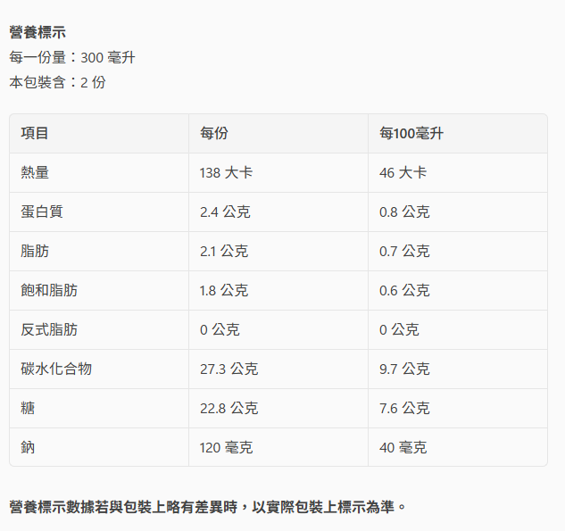Select the 蛋白質 row label
The width and height of the screenshot is (565, 531).
coord(42,212)
